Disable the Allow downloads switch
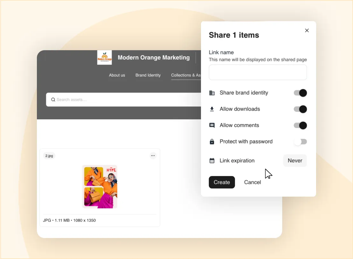 coord(300,109)
